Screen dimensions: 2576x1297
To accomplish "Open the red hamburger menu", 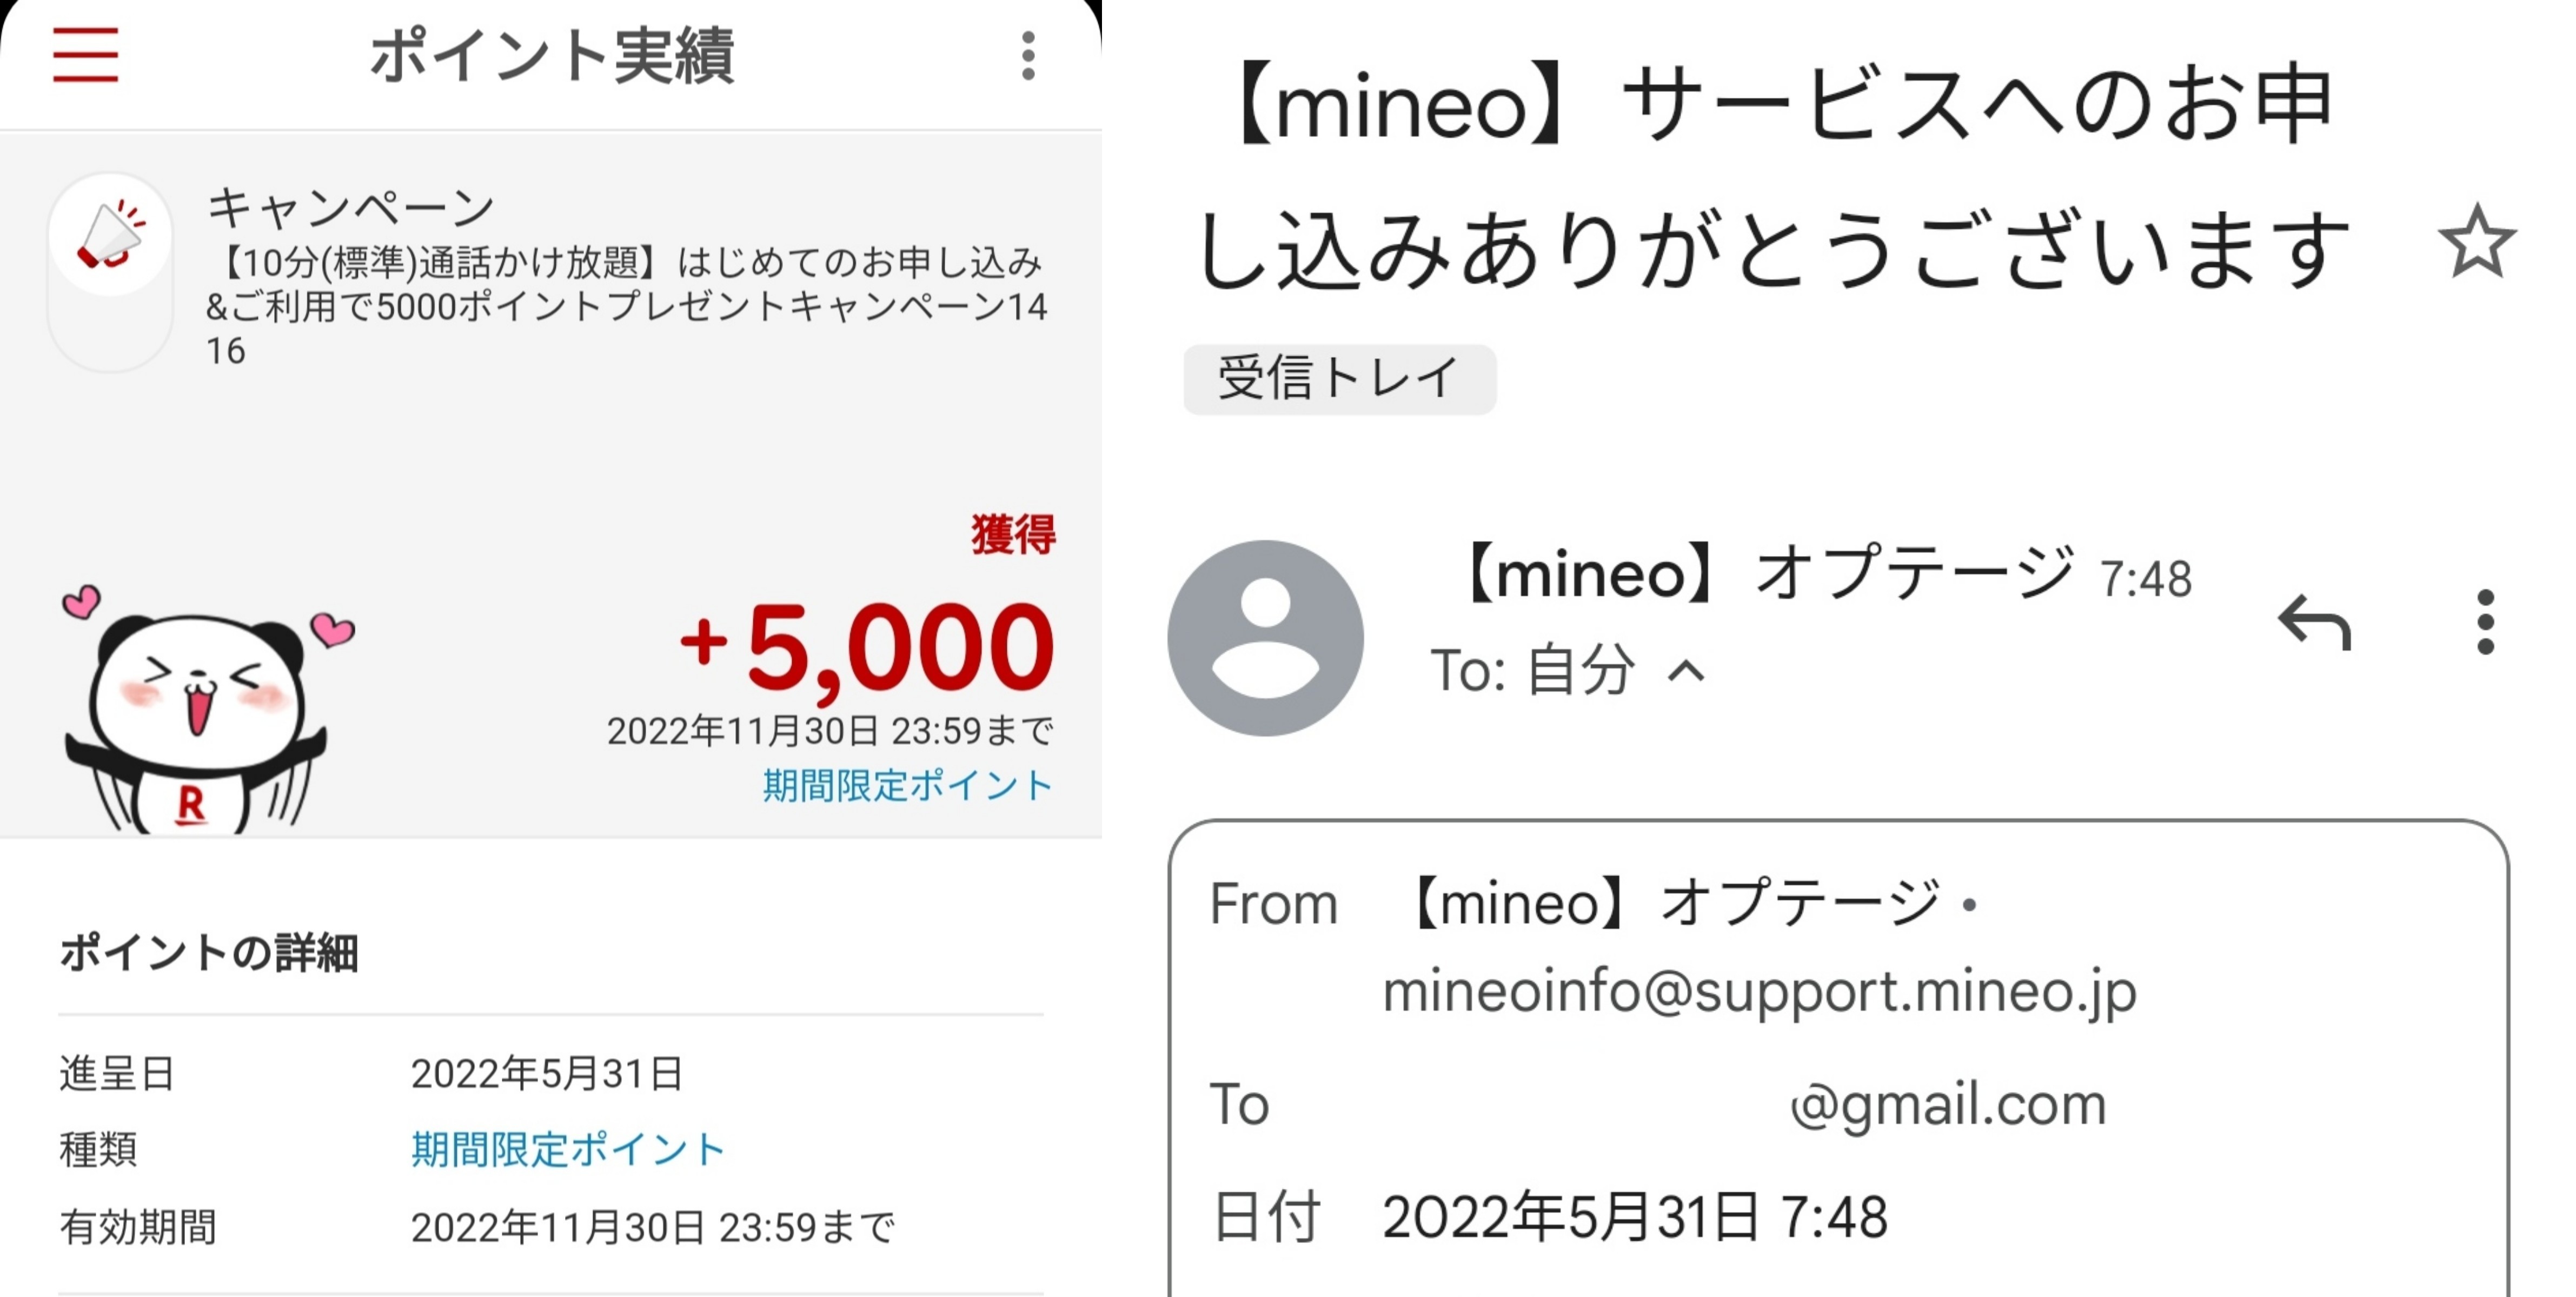I will (x=86, y=55).
